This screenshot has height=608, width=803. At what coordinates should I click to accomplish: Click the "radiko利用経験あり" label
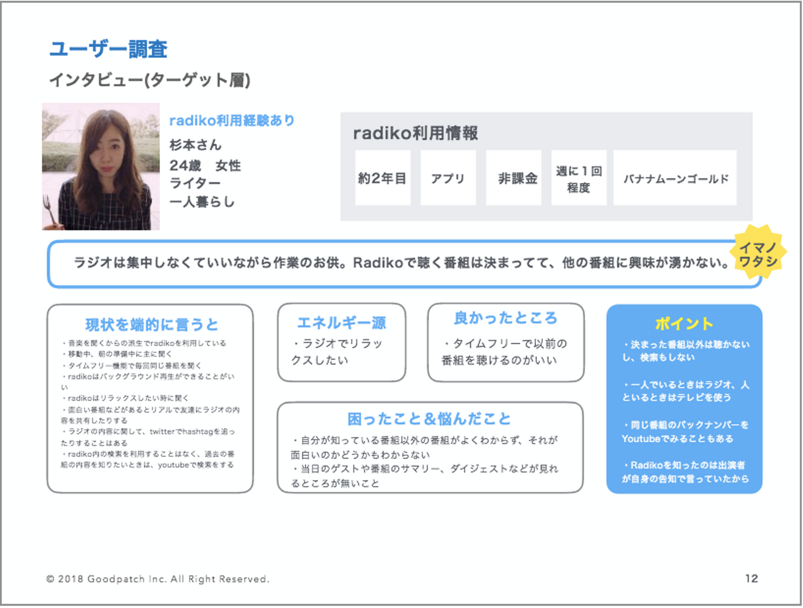232,120
